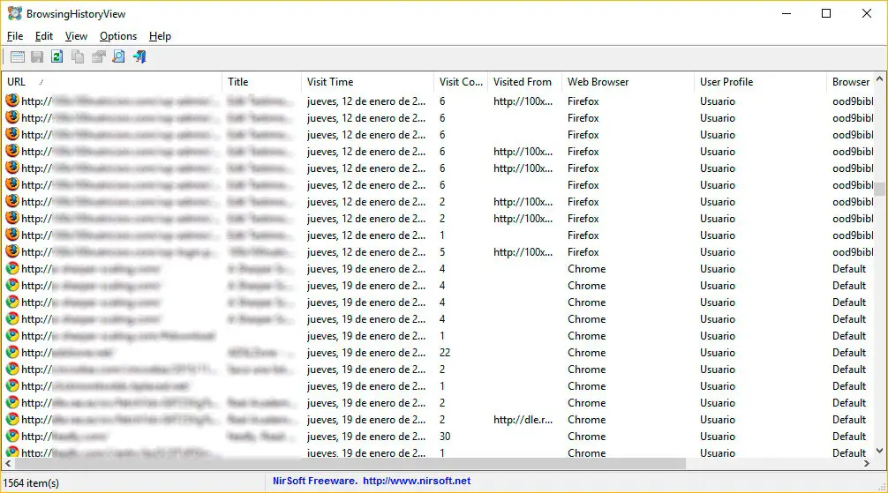Click the Exit toolbar icon
Viewport: 888px width, 493px height.
139,56
